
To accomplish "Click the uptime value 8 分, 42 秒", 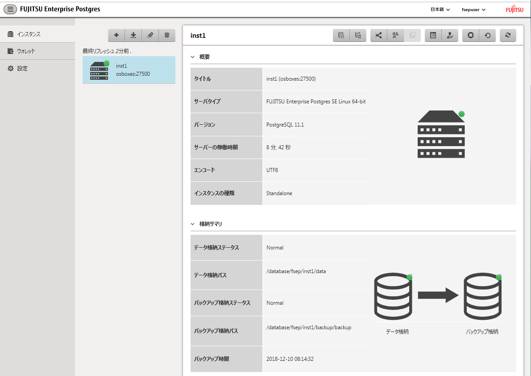I will point(278,147).
